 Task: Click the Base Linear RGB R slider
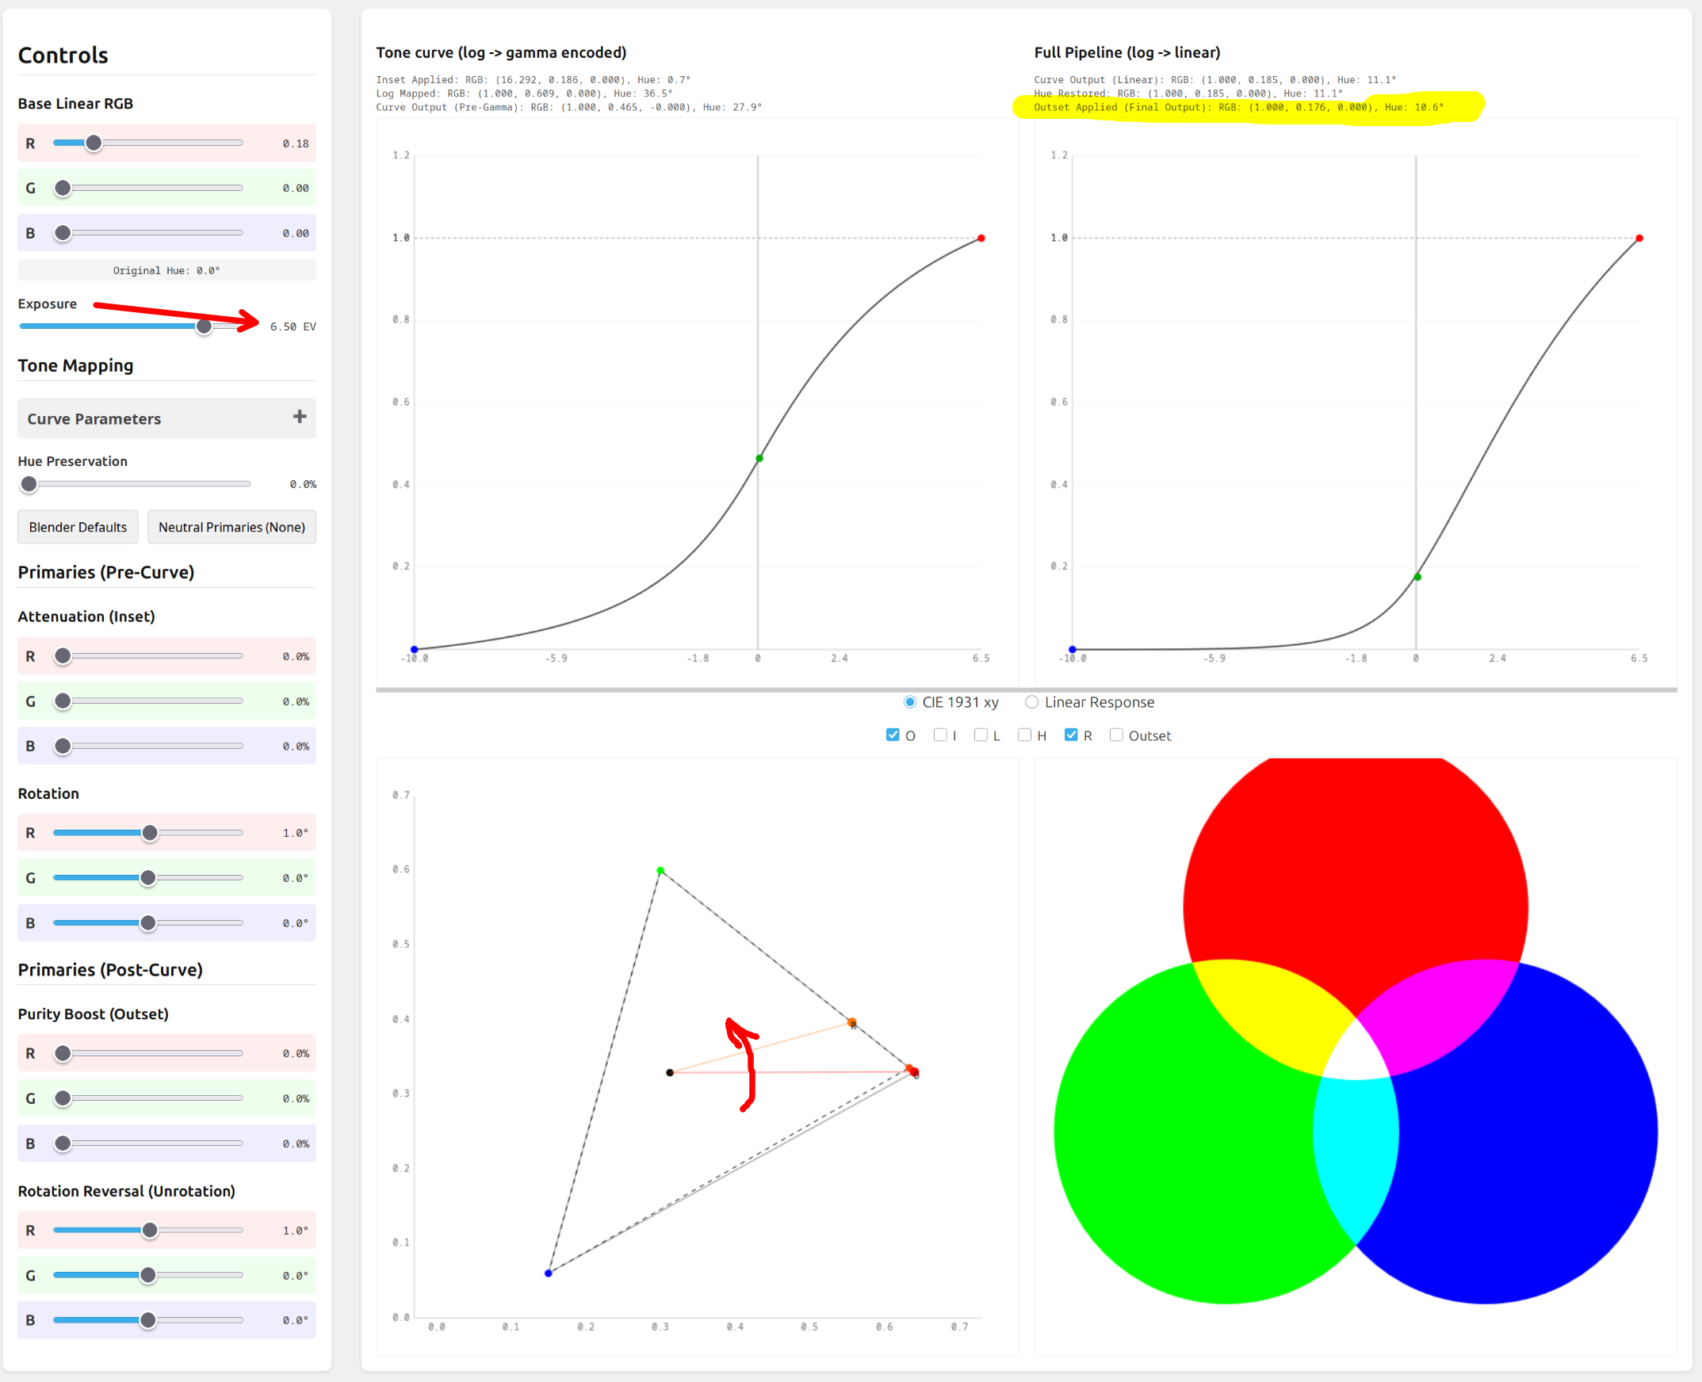[94, 143]
